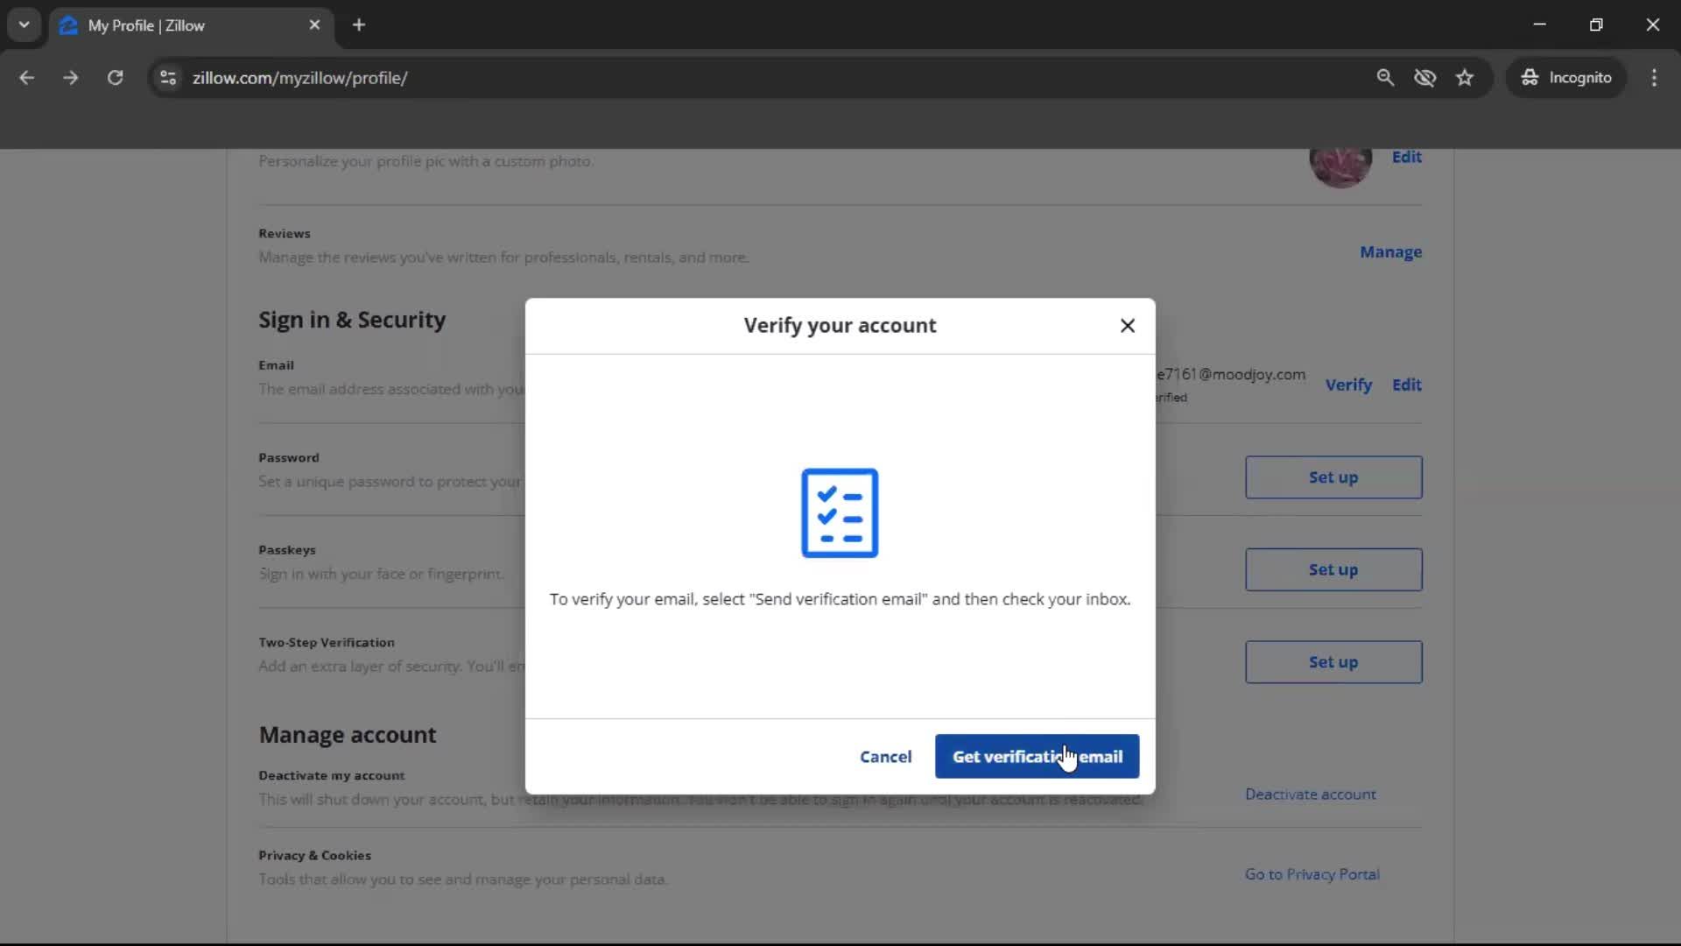Image resolution: width=1681 pixels, height=946 pixels.
Task: Click the search lens icon in toolbar
Action: tap(1386, 77)
